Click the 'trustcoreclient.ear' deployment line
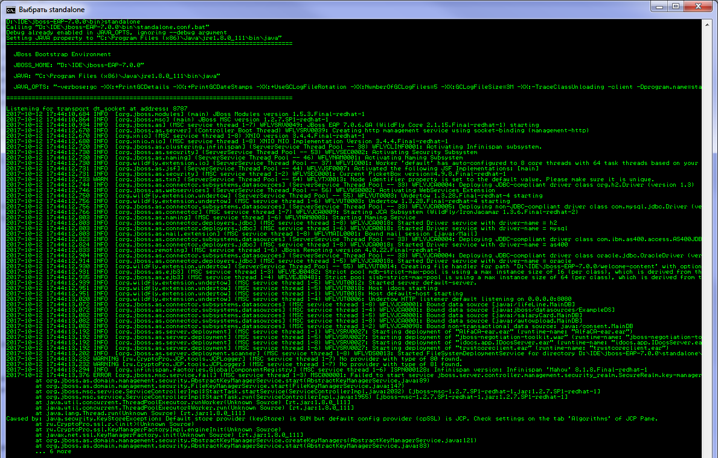Image resolution: width=718 pixels, height=458 pixels. [x=338, y=348]
